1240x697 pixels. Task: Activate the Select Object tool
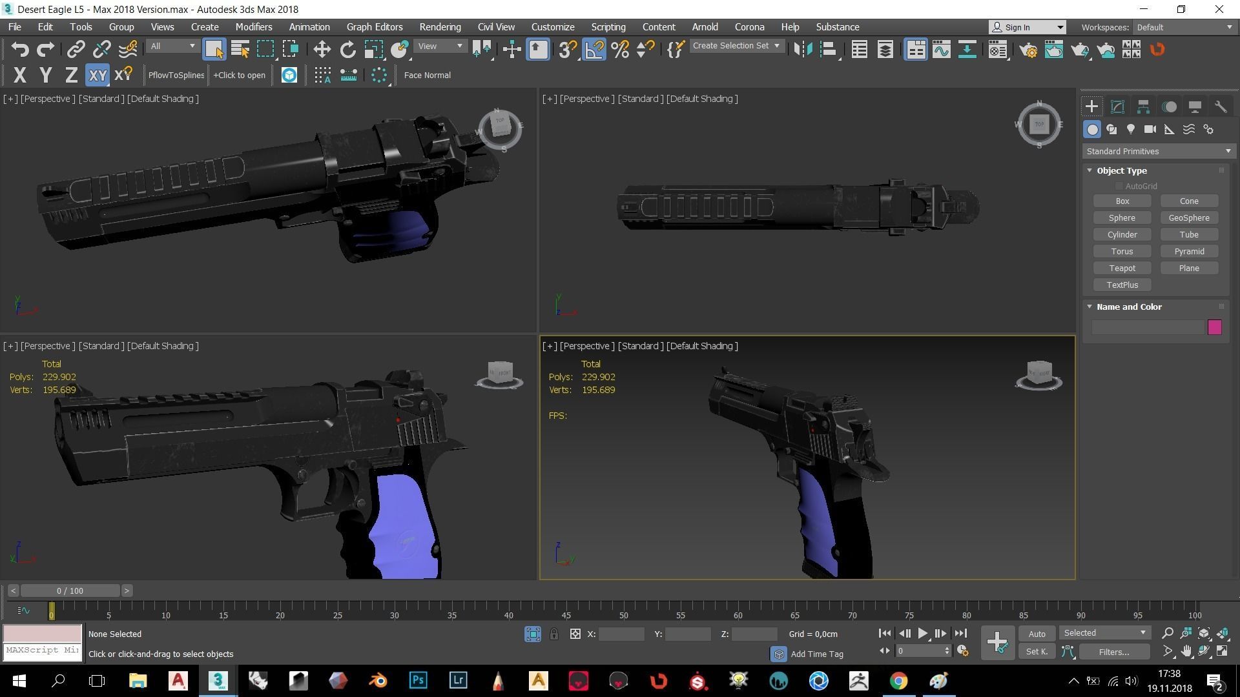tap(214, 50)
